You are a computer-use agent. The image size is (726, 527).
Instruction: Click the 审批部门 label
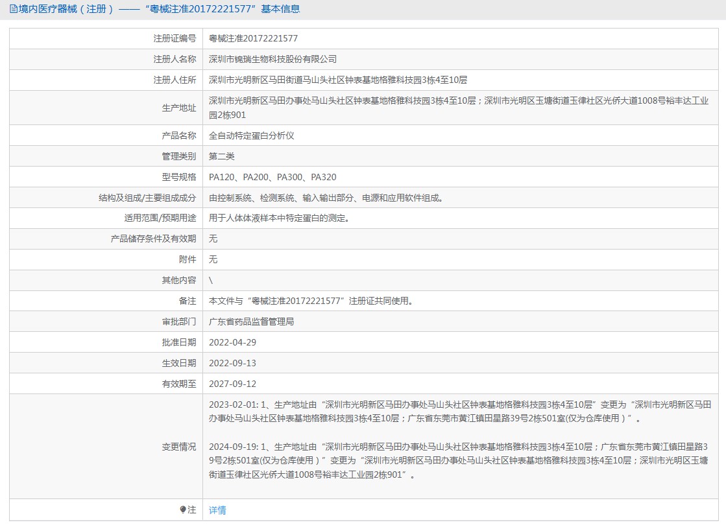click(179, 322)
